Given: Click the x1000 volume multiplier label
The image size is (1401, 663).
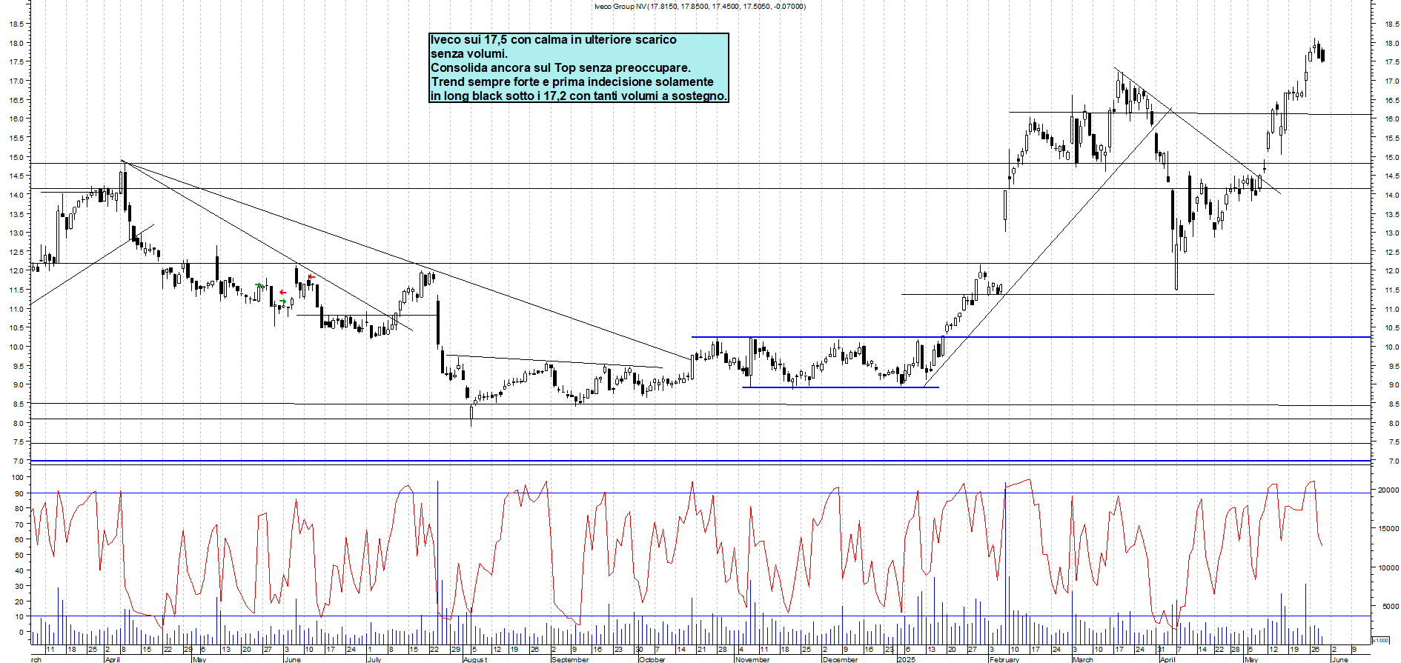Looking at the screenshot, I should (1381, 640).
